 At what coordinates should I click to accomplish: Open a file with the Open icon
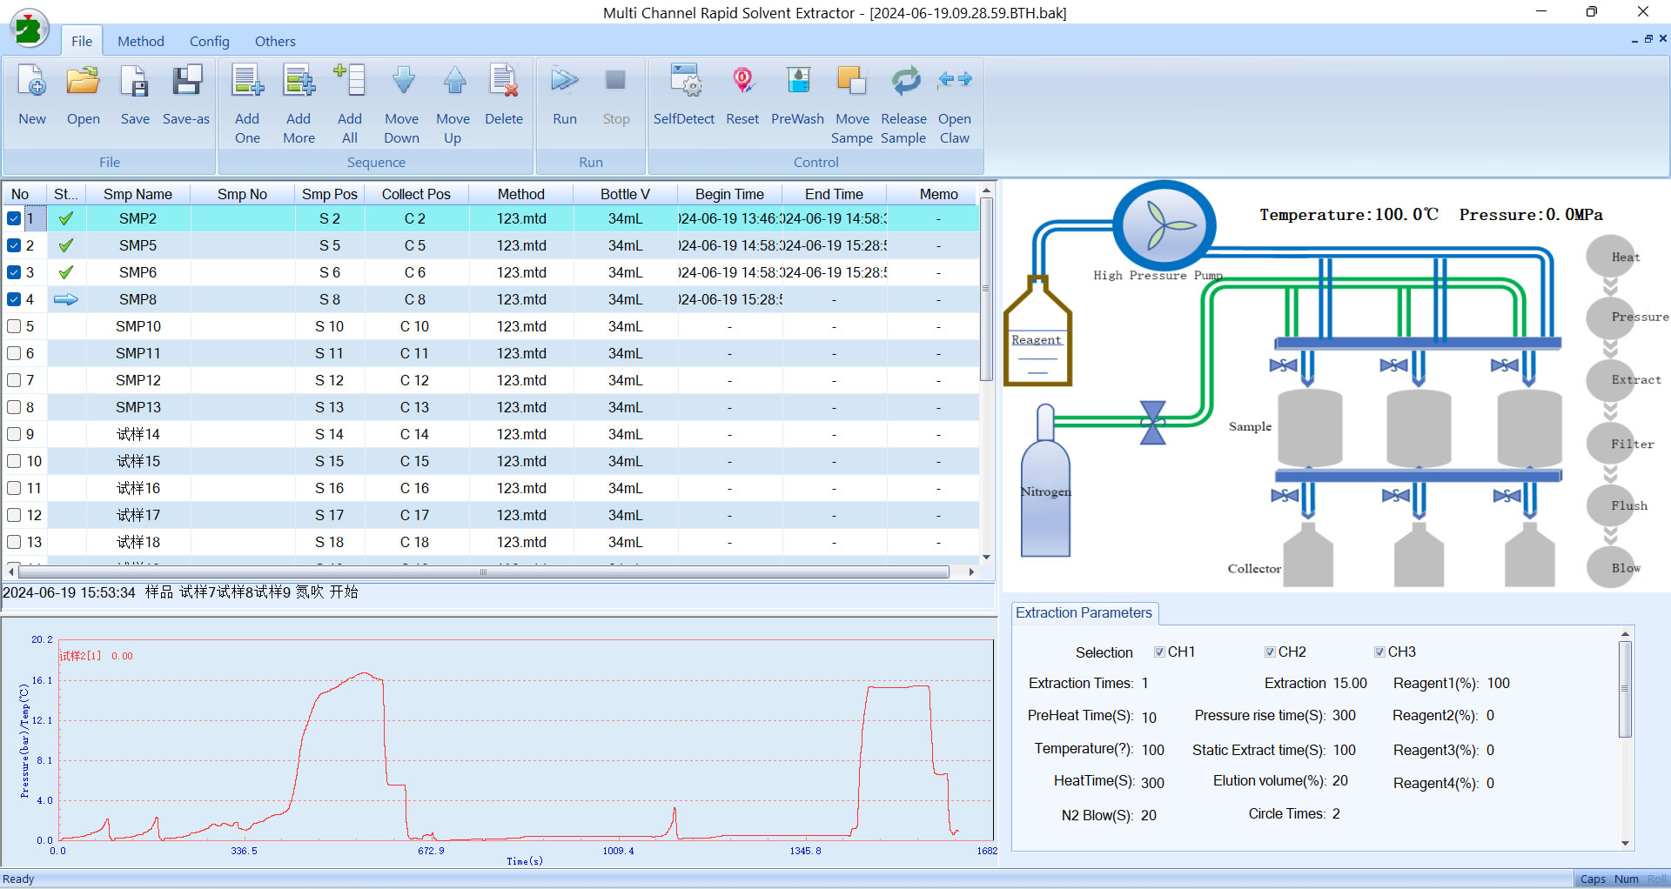(x=84, y=81)
